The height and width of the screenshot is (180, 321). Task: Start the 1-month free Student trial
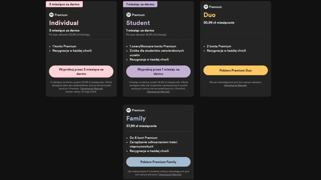pyautogui.click(x=158, y=71)
